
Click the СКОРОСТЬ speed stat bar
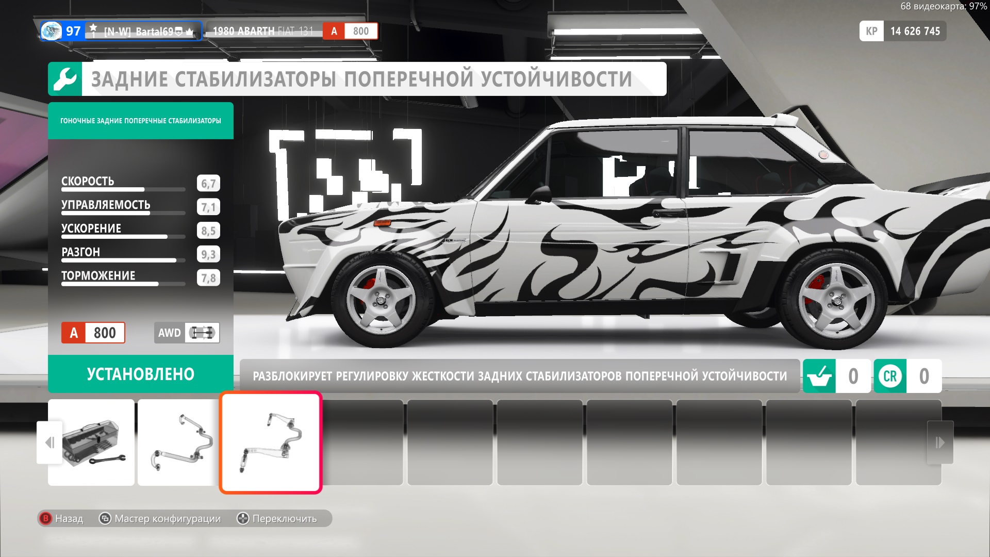[x=123, y=189]
